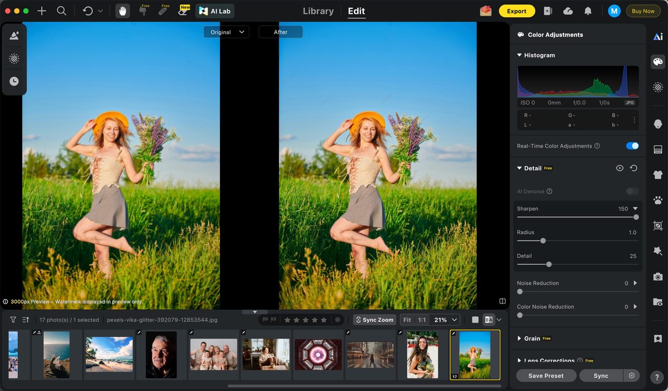Click the Sync button
The height and width of the screenshot is (391, 668).
[601, 375]
